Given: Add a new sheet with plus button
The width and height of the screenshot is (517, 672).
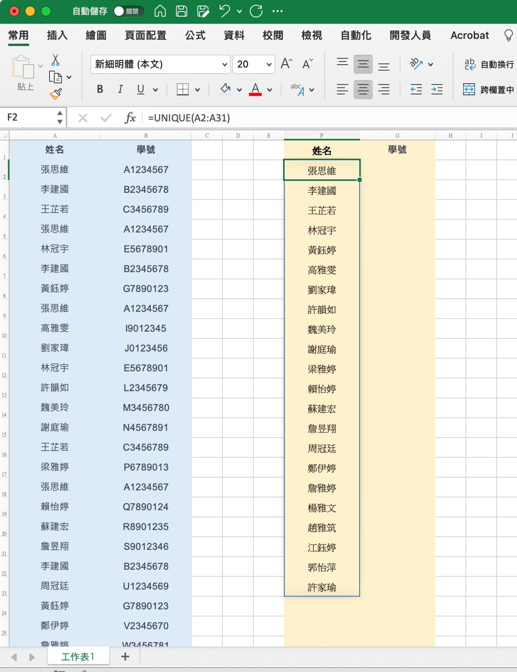Looking at the screenshot, I should pos(125,656).
